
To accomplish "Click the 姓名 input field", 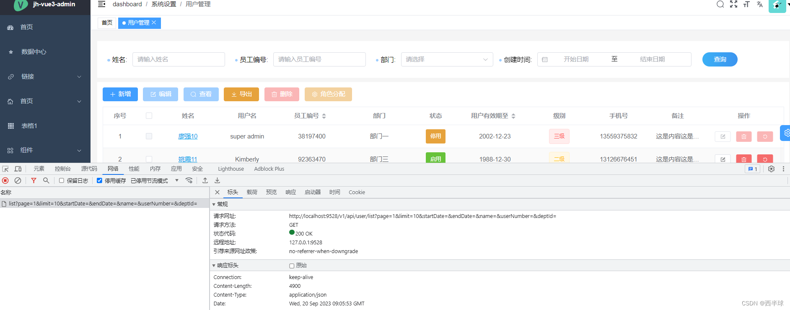I will [x=179, y=59].
